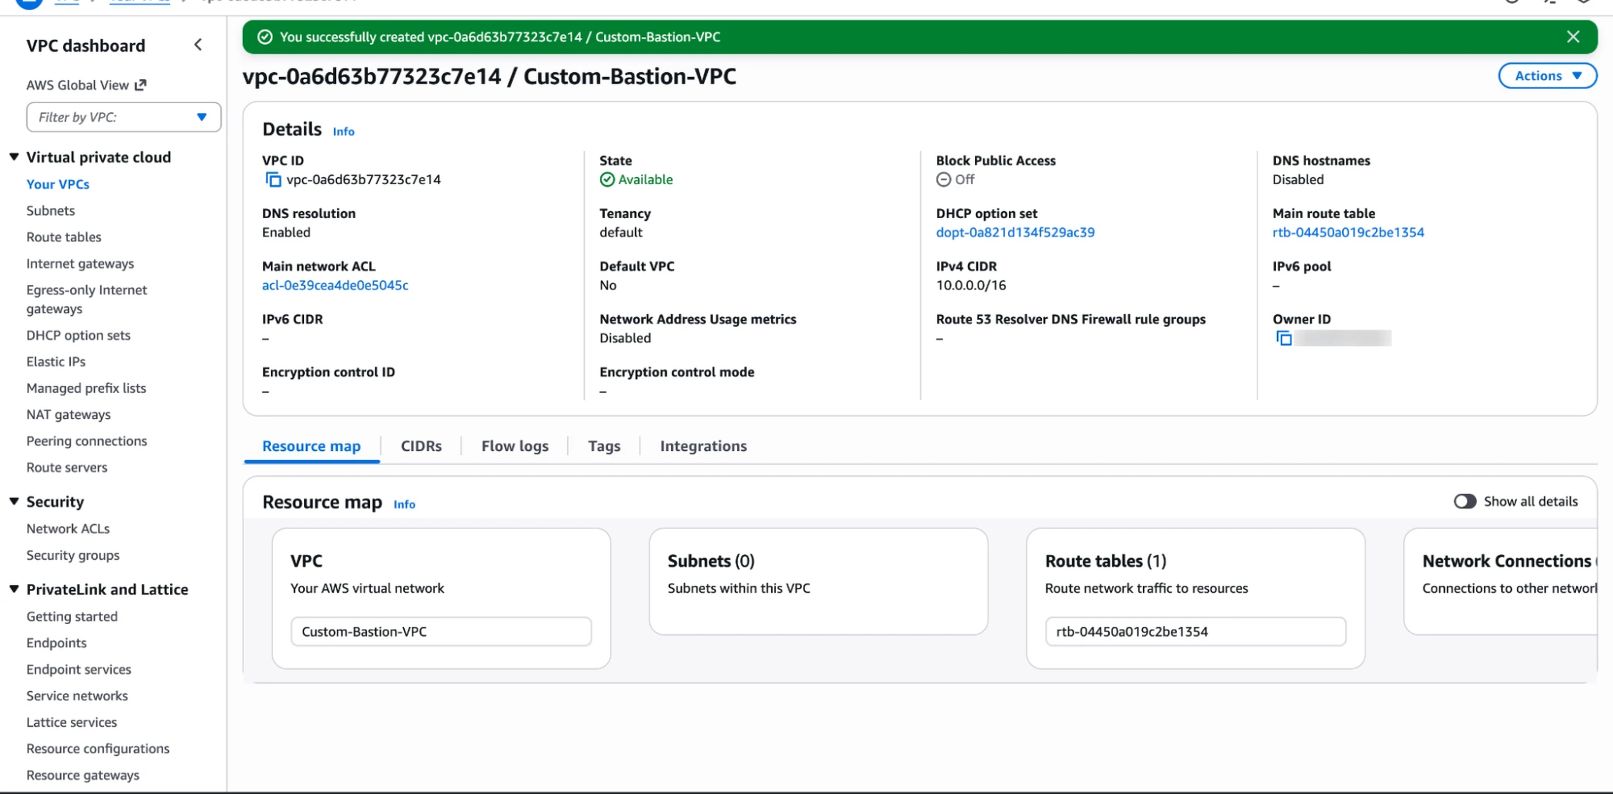Open Your VPCs in sidebar
This screenshot has height=794, width=1613.
(x=58, y=184)
